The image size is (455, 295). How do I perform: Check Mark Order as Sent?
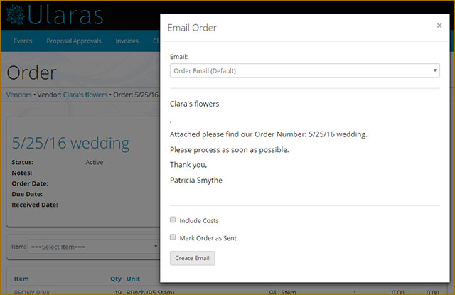(173, 237)
